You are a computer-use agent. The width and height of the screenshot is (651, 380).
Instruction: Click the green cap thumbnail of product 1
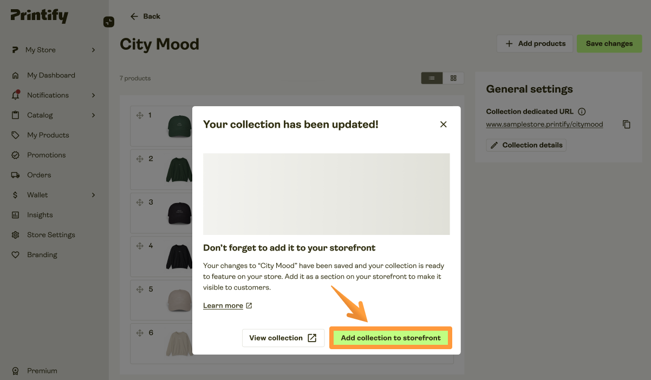pos(179,126)
